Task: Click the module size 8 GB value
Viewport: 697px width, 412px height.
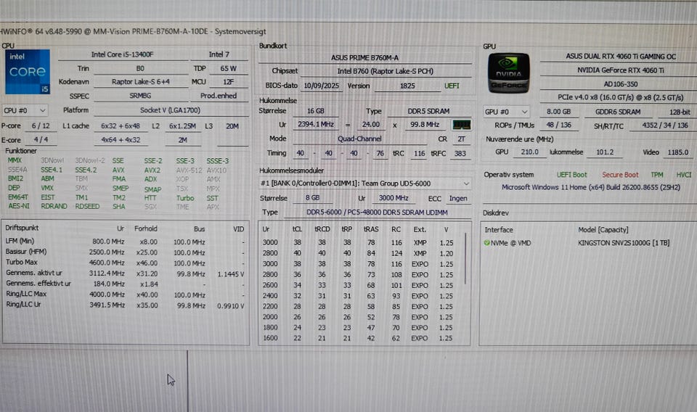Action: (x=312, y=197)
